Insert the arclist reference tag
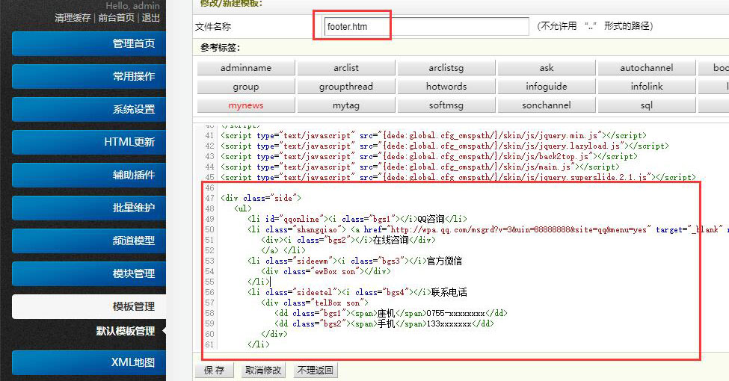Screen dimensions: 729x381 [346, 68]
